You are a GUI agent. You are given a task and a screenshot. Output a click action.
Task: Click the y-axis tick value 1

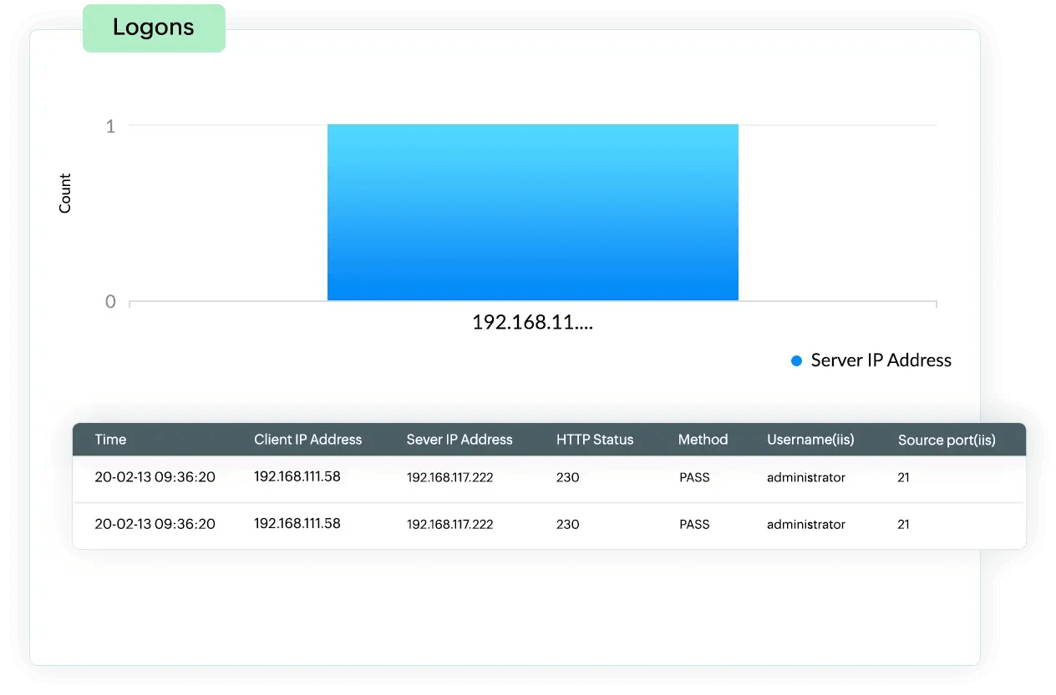(110, 126)
